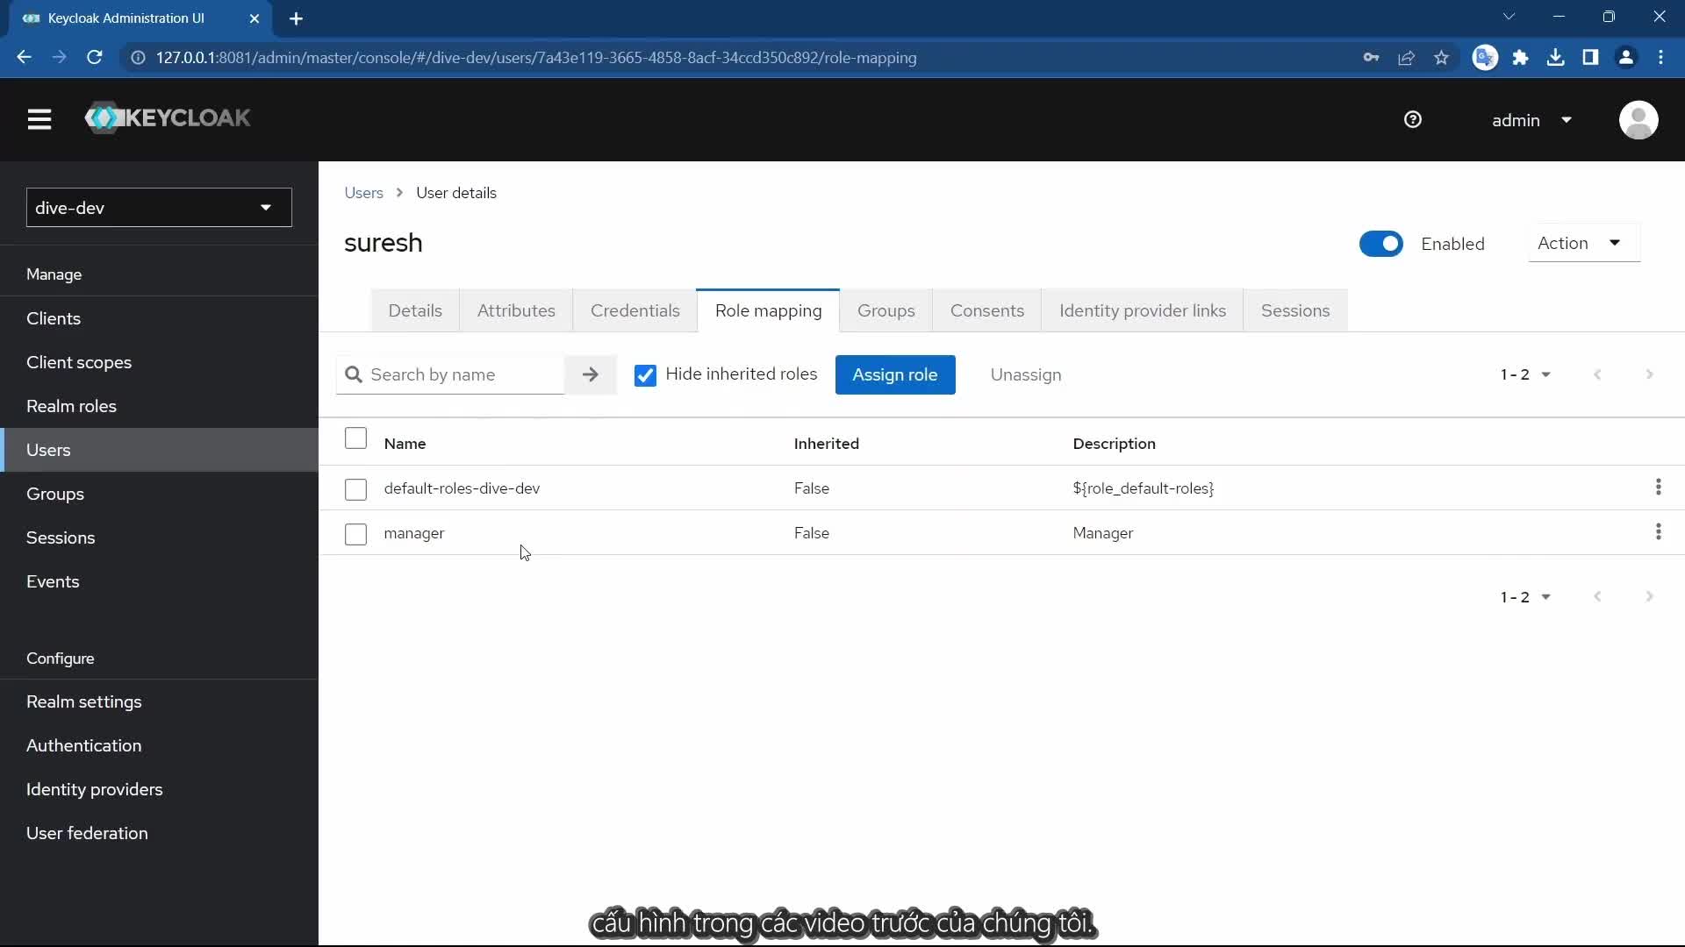Open kebab menu for manager role
This screenshot has width=1685, height=947.
click(x=1658, y=532)
